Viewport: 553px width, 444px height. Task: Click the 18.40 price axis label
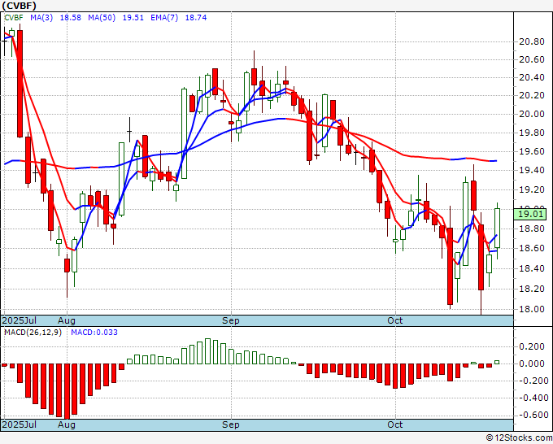point(532,268)
